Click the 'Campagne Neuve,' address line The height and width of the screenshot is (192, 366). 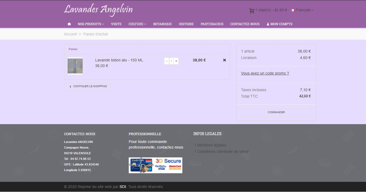pyautogui.click(x=76, y=147)
